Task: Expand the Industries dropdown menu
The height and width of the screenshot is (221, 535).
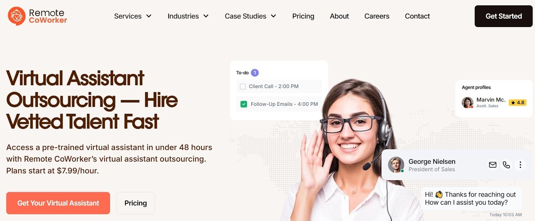Action: click(x=188, y=16)
